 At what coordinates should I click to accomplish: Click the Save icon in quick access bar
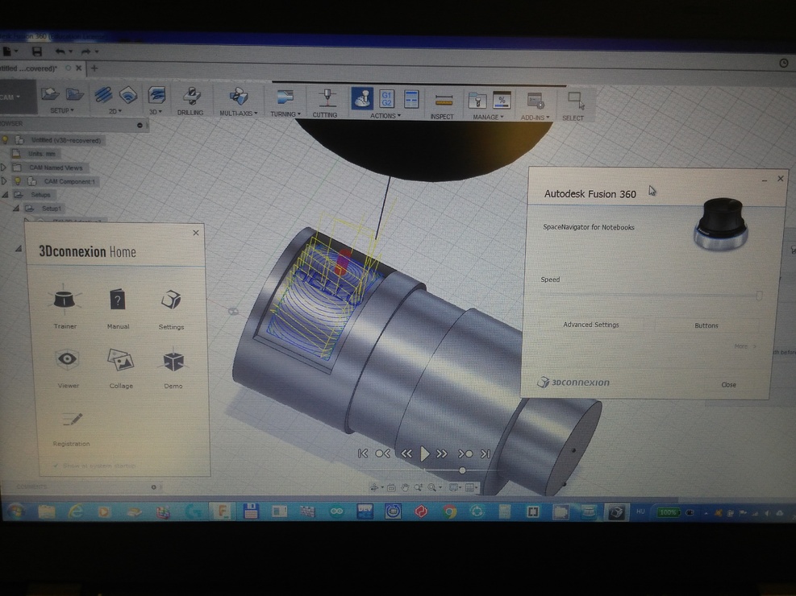click(36, 52)
